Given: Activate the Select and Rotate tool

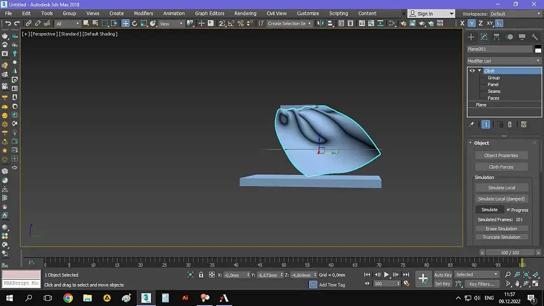Looking at the screenshot, I should tap(135, 24).
